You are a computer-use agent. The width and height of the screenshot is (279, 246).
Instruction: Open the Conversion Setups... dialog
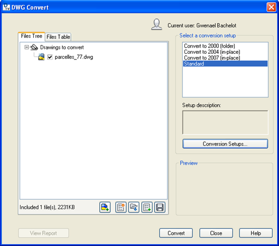[225, 144]
